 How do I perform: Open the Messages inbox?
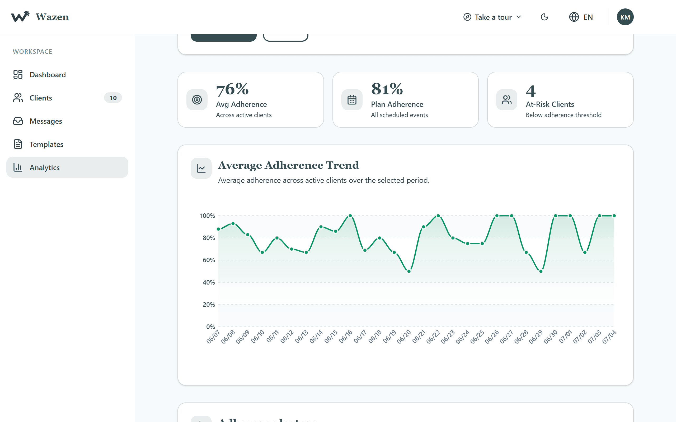coord(67,121)
